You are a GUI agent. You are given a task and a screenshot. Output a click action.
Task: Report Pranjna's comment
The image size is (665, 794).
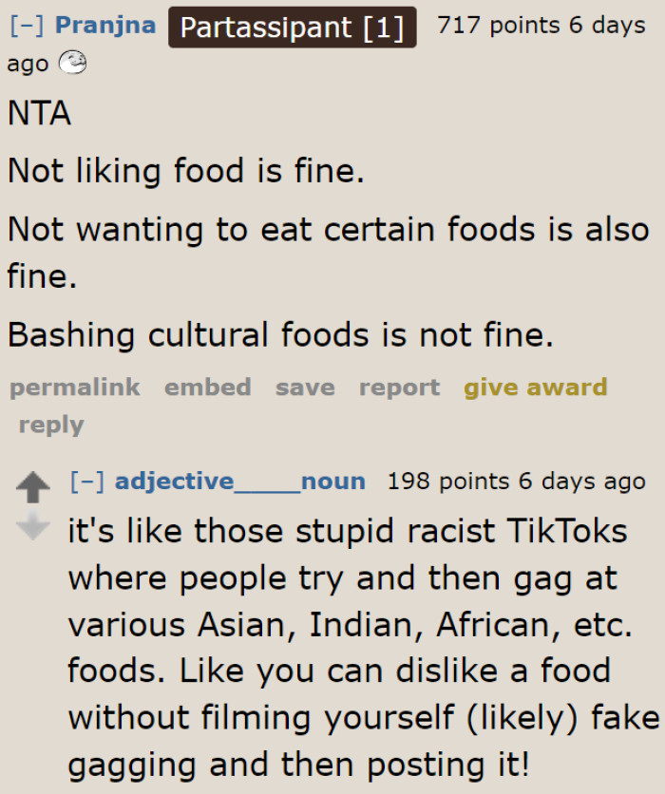pos(399,388)
